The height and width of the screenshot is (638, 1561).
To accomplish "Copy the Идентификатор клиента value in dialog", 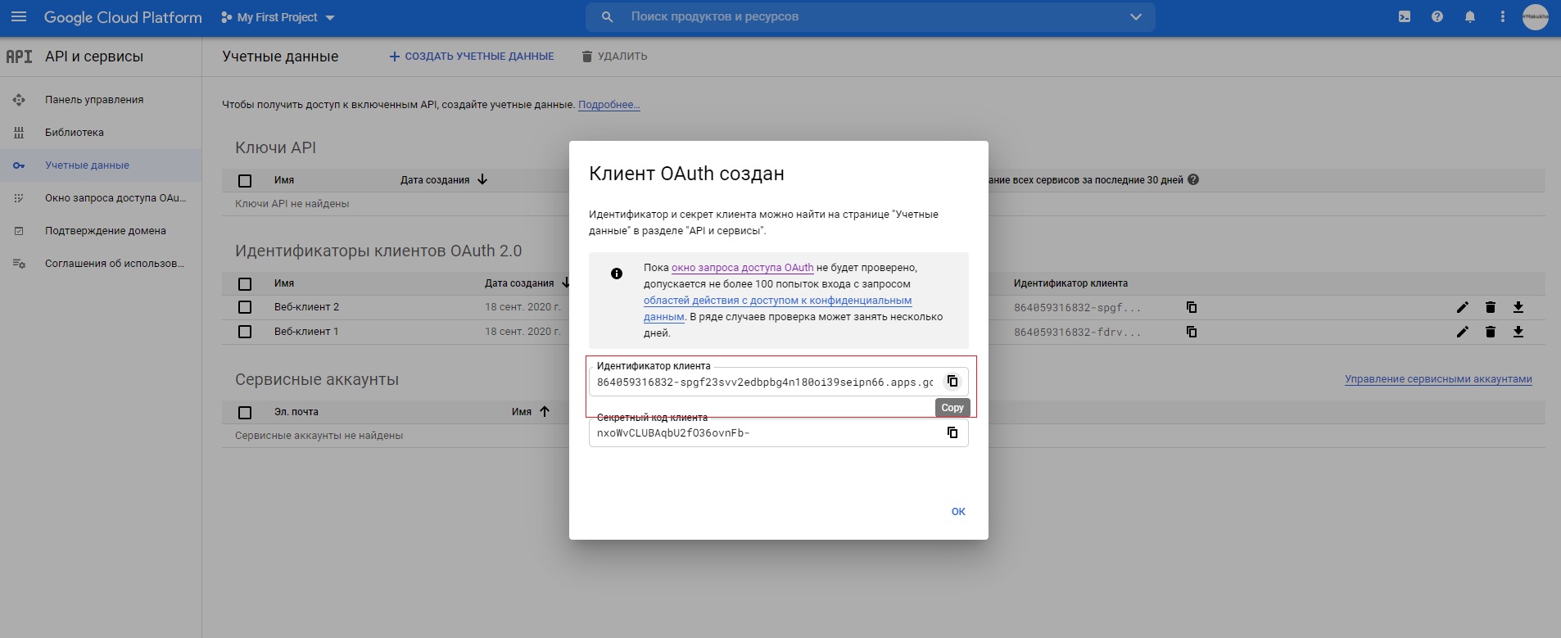I will coord(952,381).
